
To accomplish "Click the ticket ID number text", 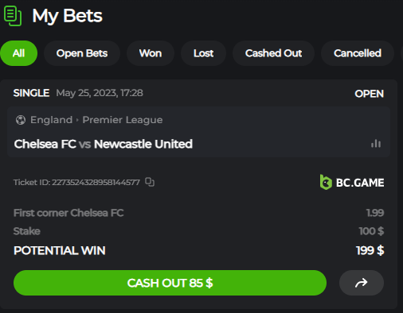I will (x=96, y=182).
